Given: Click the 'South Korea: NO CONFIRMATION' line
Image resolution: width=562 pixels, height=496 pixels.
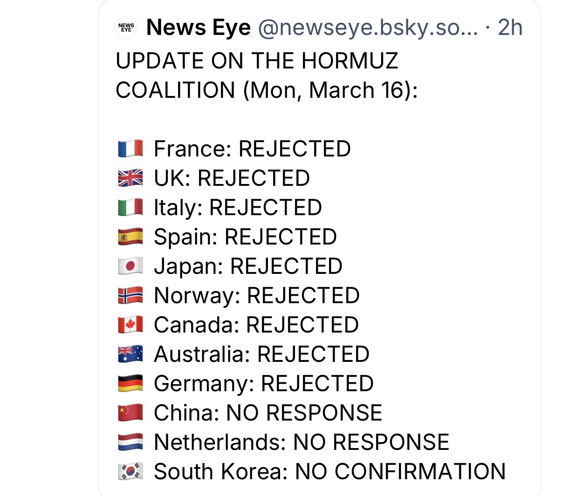Looking at the screenshot, I should [329, 471].
